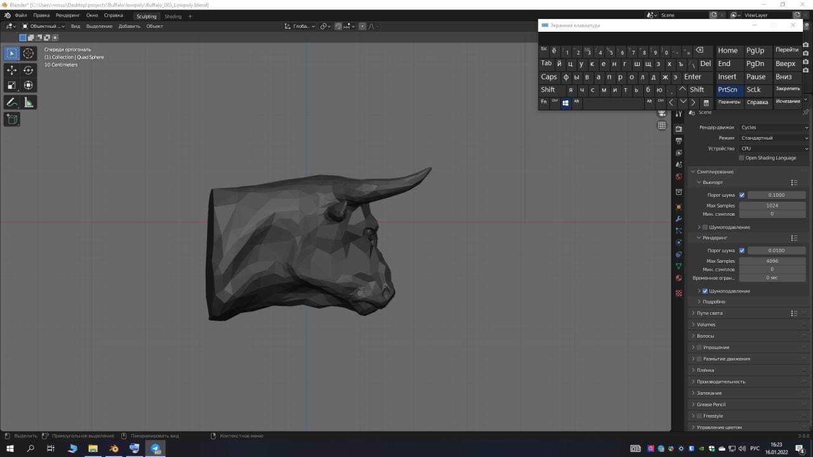Toggle viewport noise threshold checkbox
Image resolution: width=813 pixels, height=457 pixels.
click(742, 195)
